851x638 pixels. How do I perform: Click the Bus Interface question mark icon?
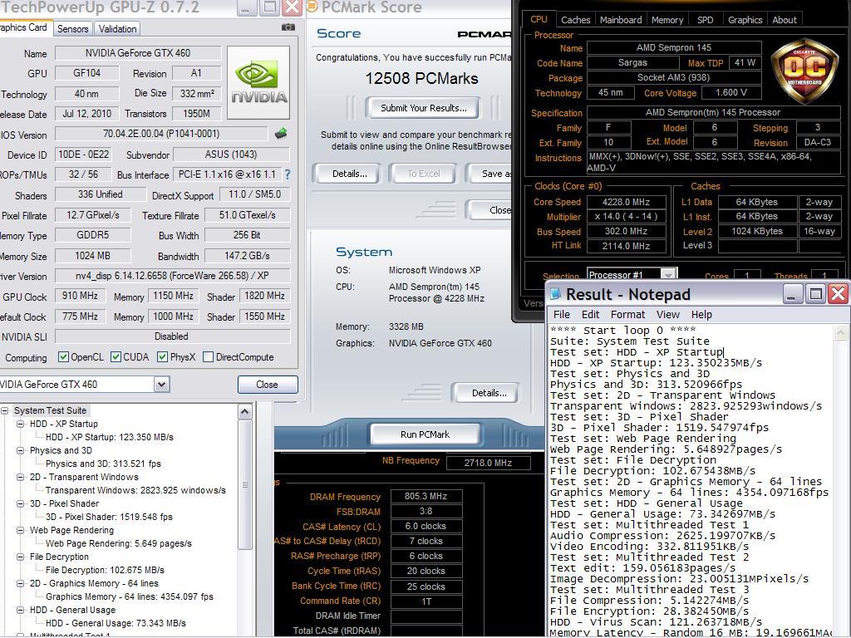pyautogui.click(x=288, y=174)
